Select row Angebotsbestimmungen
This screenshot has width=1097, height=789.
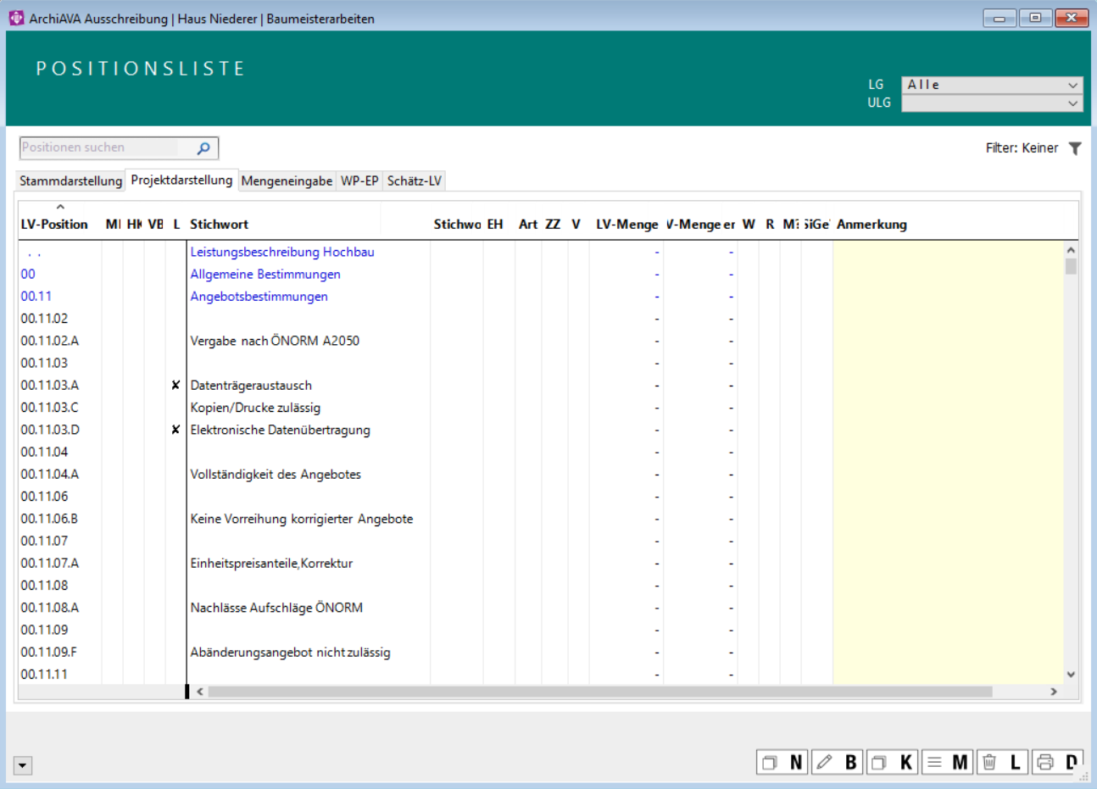coord(259,296)
